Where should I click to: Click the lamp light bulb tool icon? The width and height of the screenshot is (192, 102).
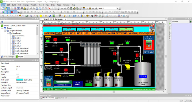pyautogui.click(x=65, y=16)
